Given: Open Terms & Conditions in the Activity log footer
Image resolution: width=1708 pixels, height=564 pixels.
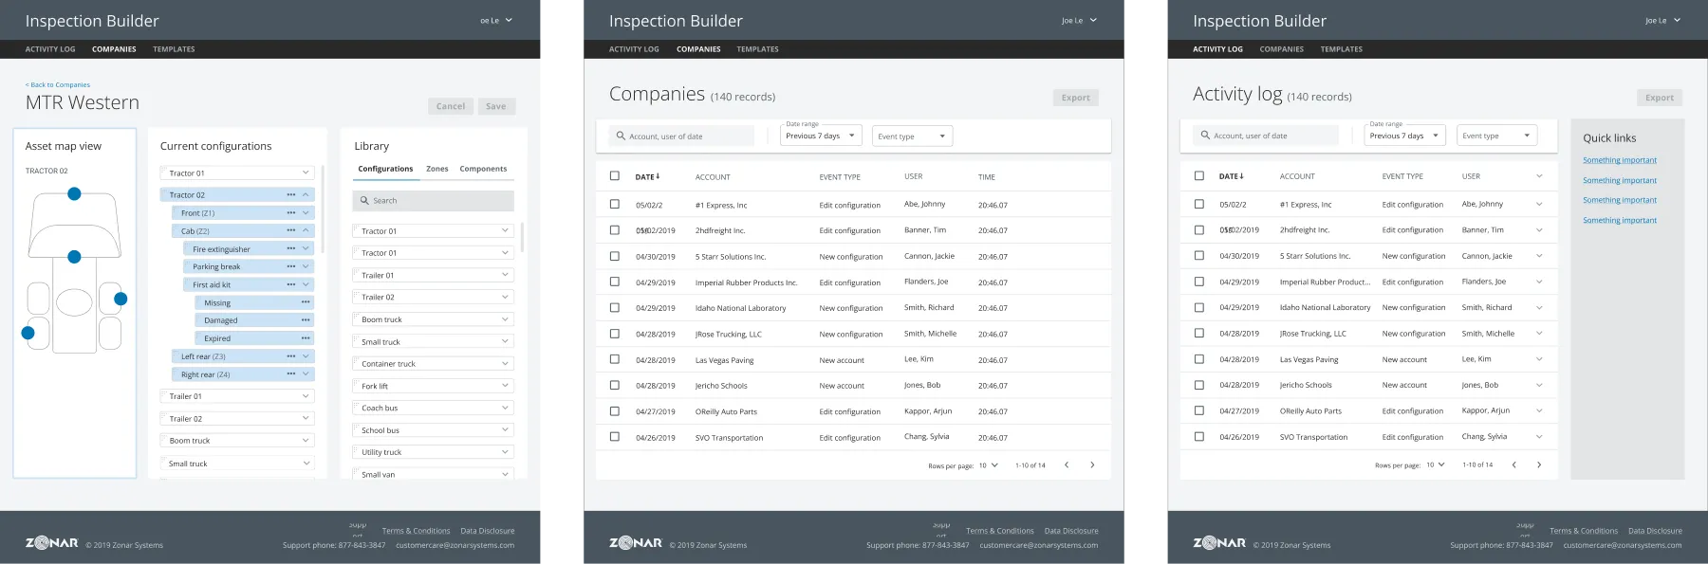Looking at the screenshot, I should coord(1584,531).
